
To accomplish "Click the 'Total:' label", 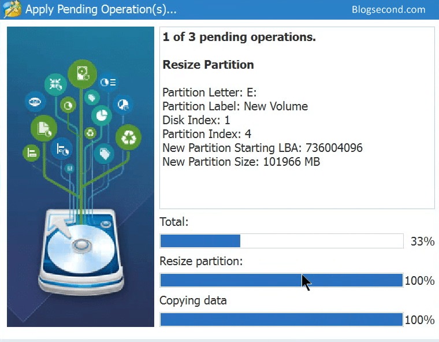I will tap(174, 222).
